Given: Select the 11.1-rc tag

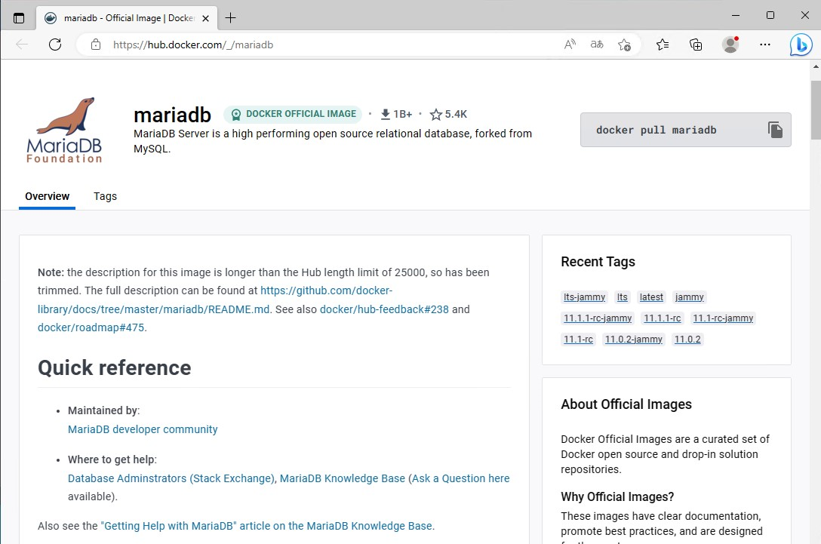Looking at the screenshot, I should pos(578,340).
